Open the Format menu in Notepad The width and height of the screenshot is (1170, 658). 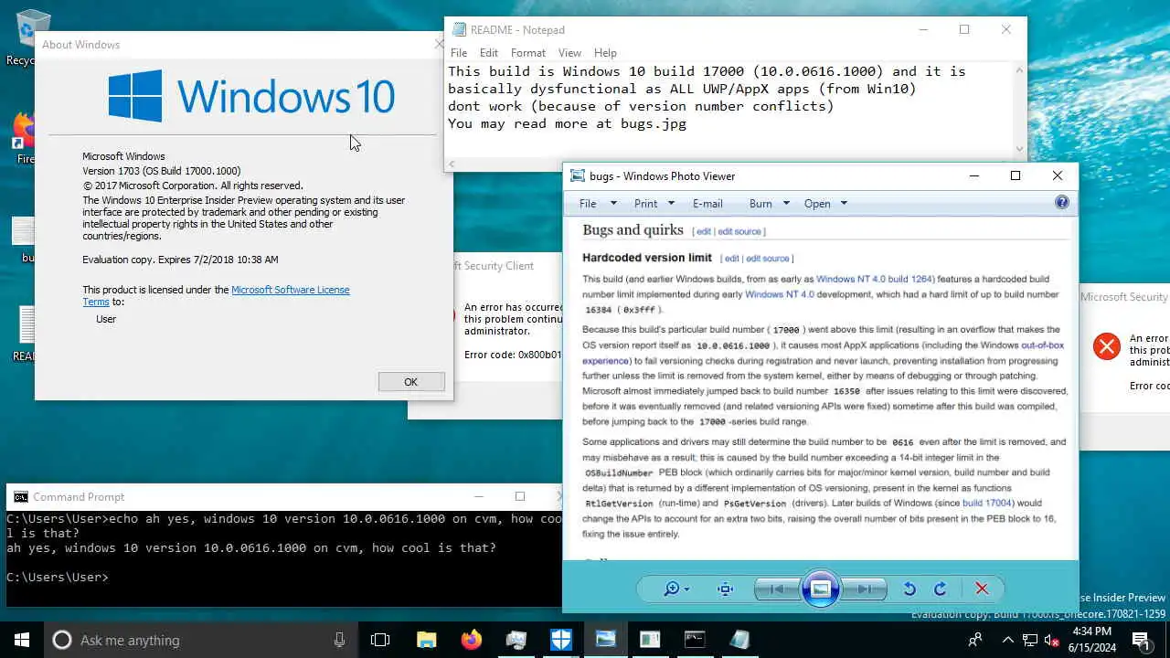tap(528, 53)
